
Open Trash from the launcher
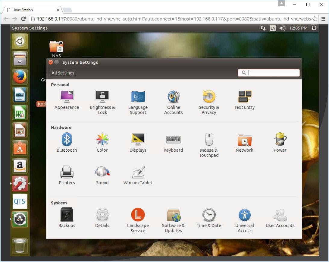click(x=20, y=246)
